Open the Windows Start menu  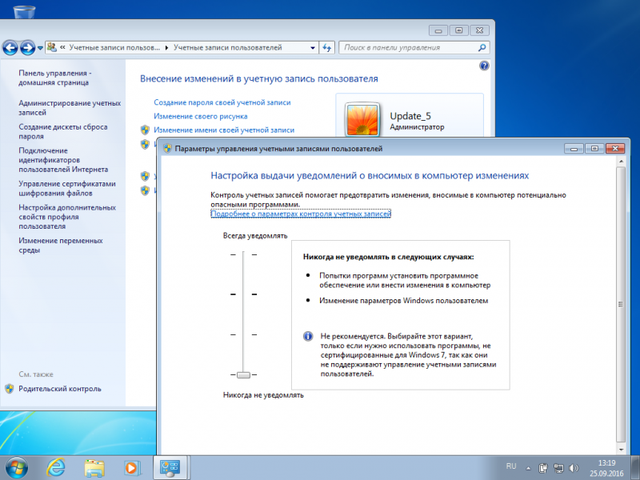(x=17, y=468)
